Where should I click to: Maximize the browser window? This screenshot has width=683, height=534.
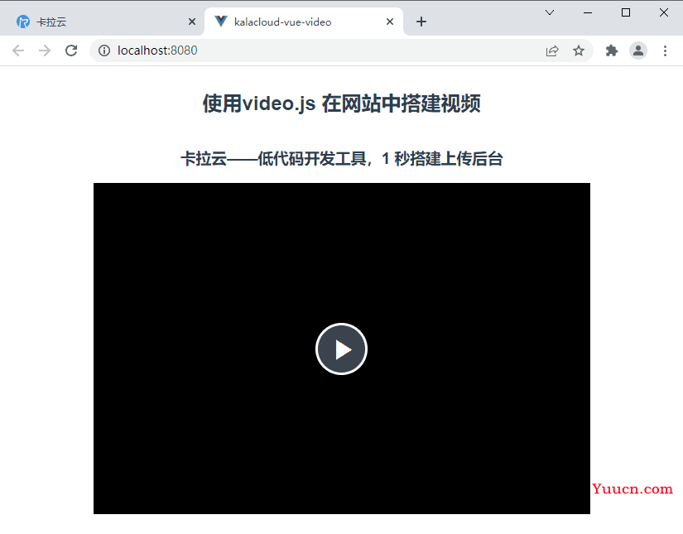tap(626, 12)
